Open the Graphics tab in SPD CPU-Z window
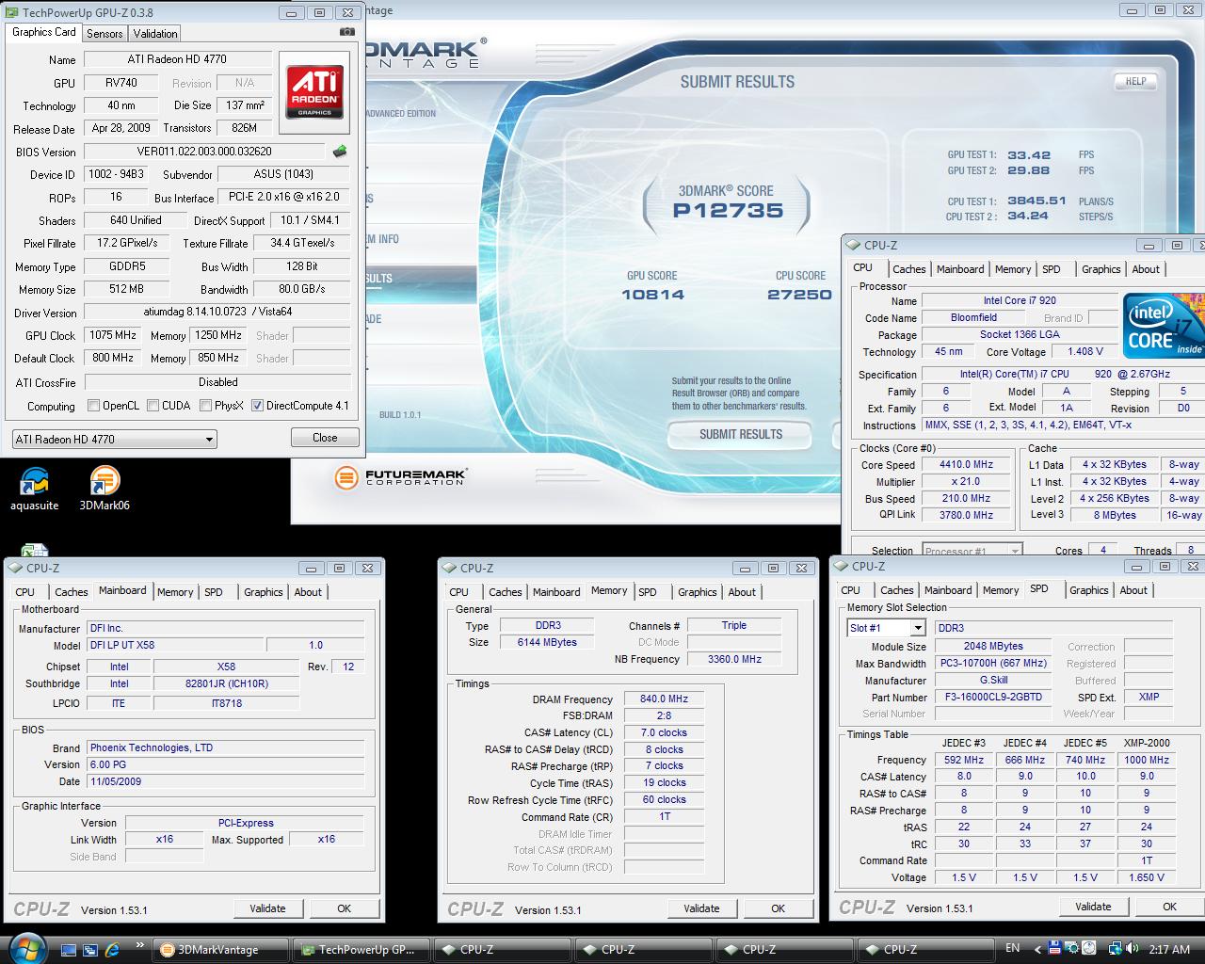Image resolution: width=1205 pixels, height=964 pixels. 1088,590
